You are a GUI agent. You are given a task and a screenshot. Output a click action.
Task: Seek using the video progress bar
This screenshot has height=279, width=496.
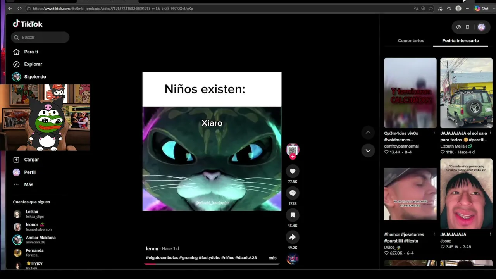(212, 264)
